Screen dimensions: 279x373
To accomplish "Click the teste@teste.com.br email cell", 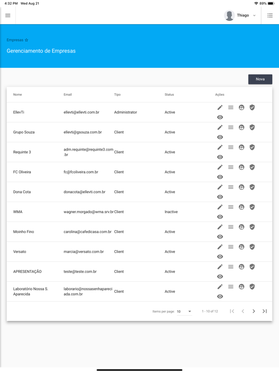I will point(80,271).
